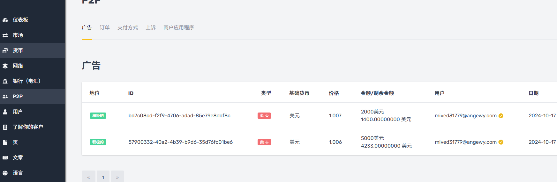
Task: Click the coins icon beside 货币
Action: coord(5,51)
